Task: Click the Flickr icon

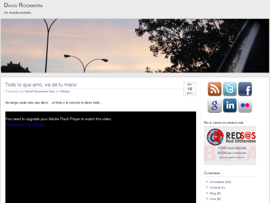Action: [245, 105]
